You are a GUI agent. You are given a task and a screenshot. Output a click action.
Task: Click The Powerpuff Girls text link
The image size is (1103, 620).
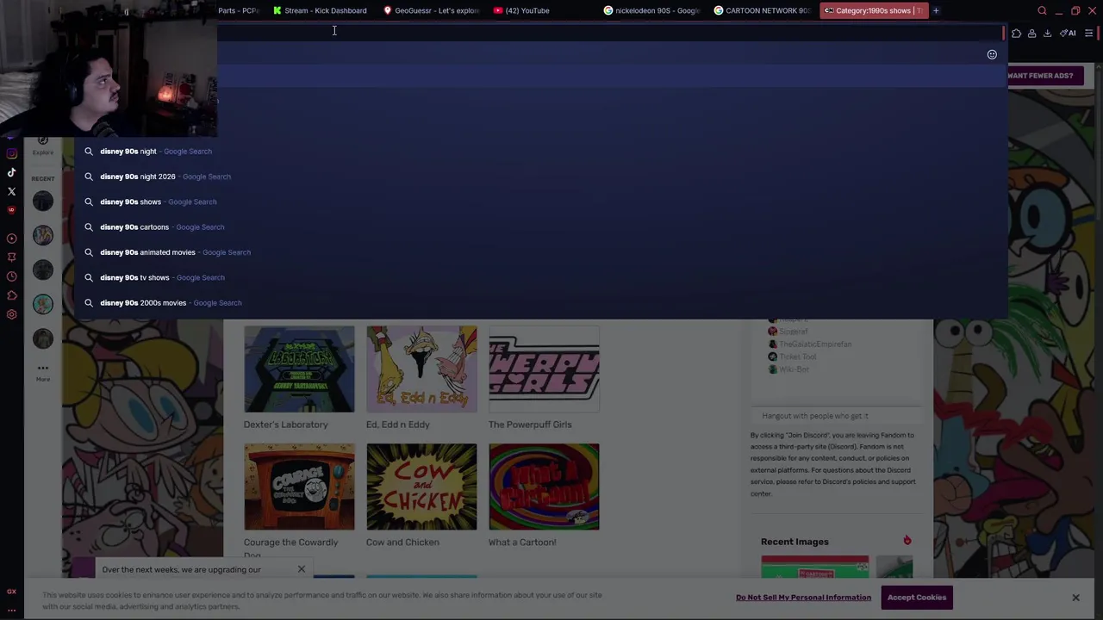[530, 425]
